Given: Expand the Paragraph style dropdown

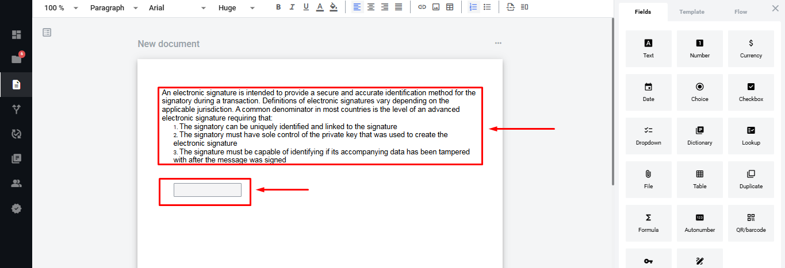Looking at the screenshot, I should [114, 8].
